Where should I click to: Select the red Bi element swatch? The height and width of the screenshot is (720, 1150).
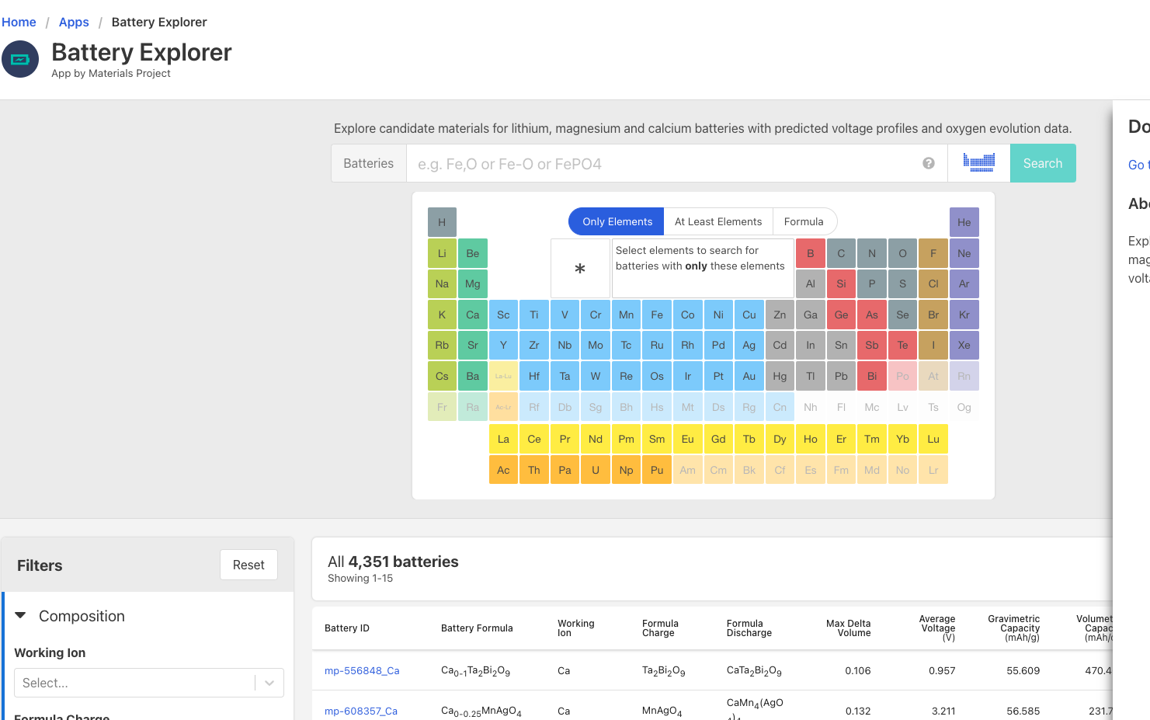(x=871, y=376)
